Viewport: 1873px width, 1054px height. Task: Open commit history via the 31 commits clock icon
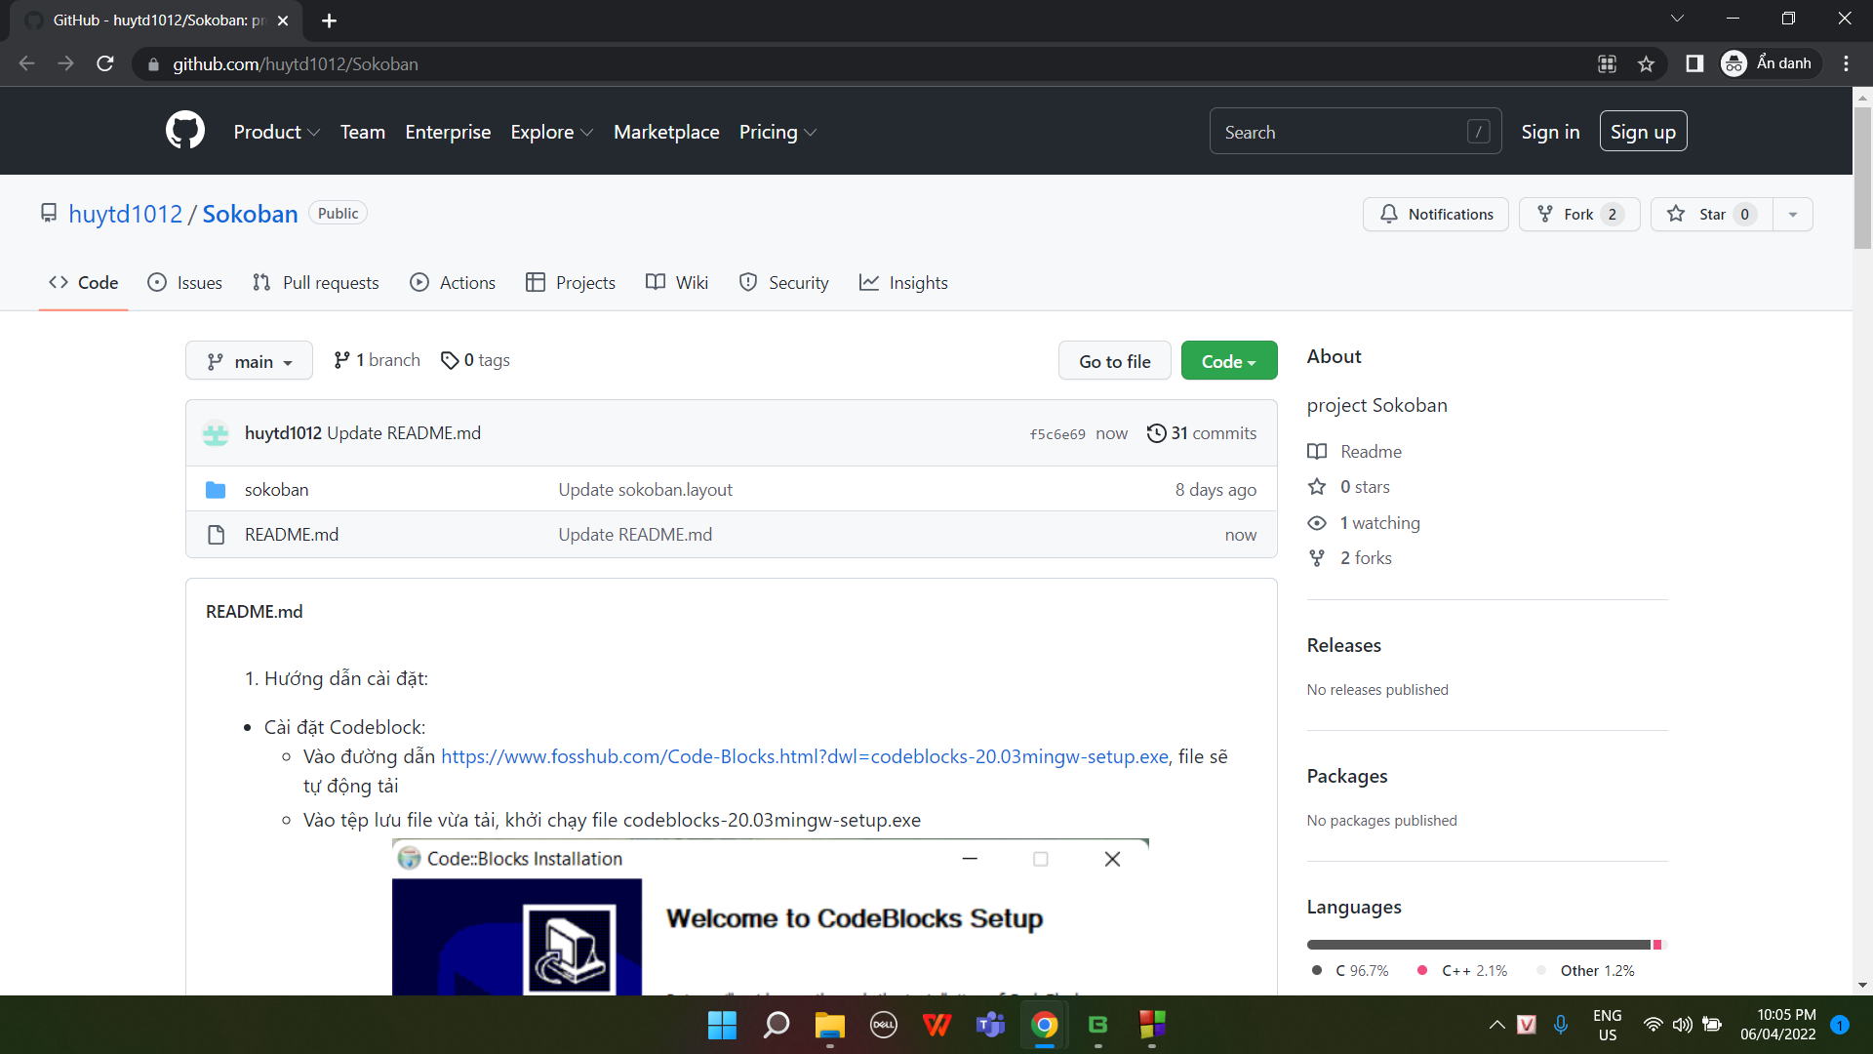[1156, 433]
